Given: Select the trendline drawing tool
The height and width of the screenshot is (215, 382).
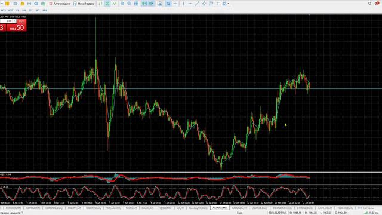Looking at the screenshot, I should click(197, 4).
